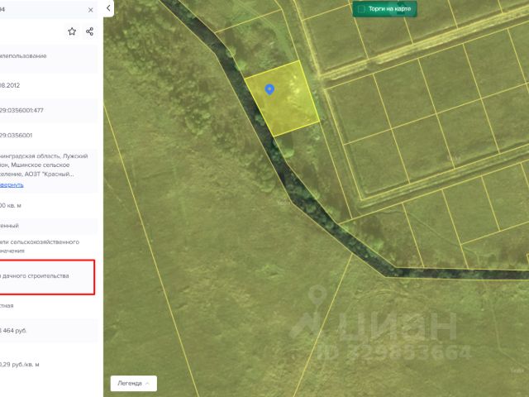Click the Leningrad region address text

44,165
